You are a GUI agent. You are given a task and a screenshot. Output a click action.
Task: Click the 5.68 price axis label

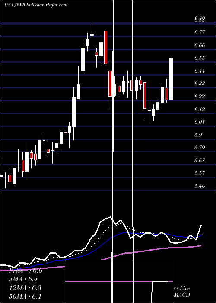coord(200,161)
